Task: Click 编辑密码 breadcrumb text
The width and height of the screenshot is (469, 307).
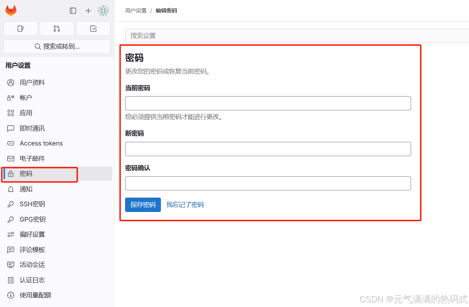Action: coord(166,11)
